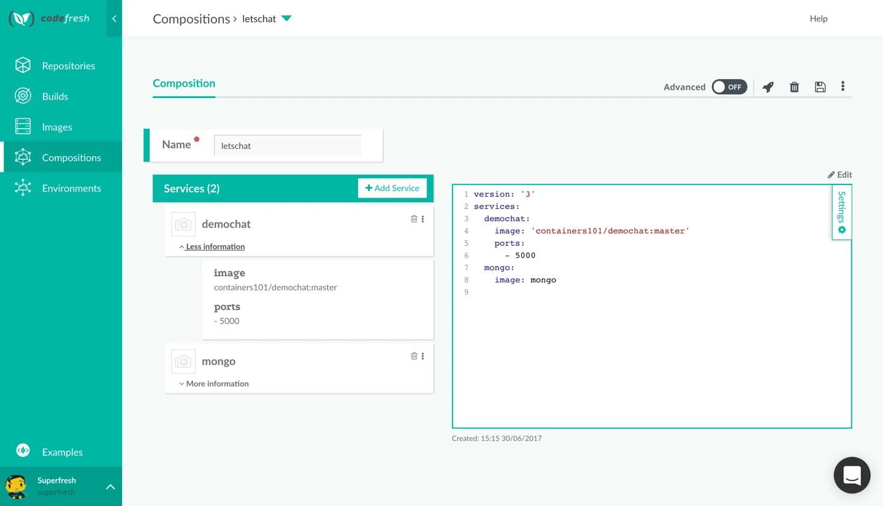
Task: Click the '- 5000' ports value in card
Action: point(227,321)
